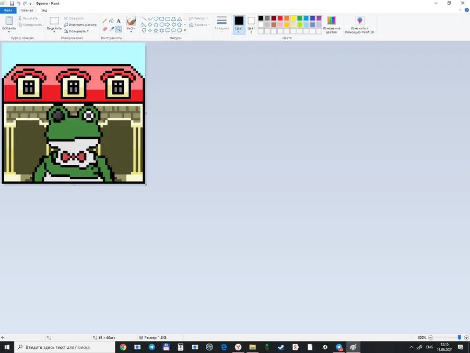Choose the right triangle shape
This screenshot has width=470, height=353.
pos(144,25)
